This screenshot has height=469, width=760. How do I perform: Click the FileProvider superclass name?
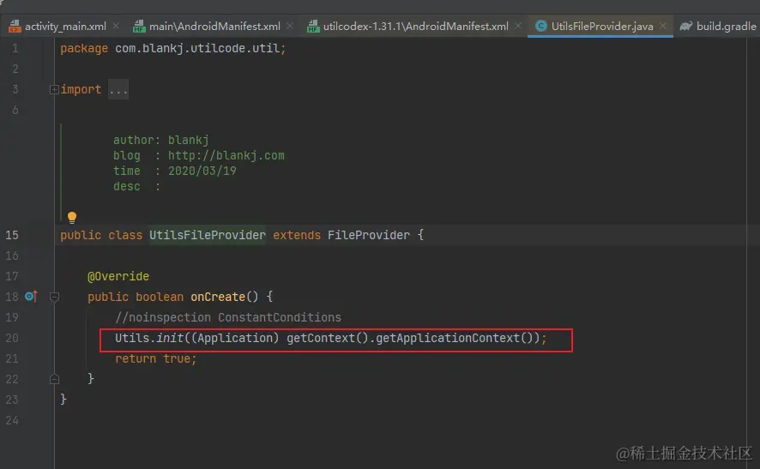[368, 235]
